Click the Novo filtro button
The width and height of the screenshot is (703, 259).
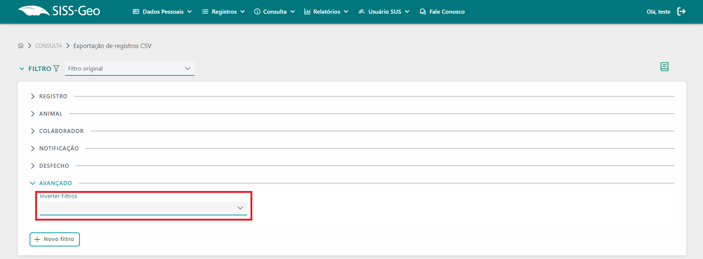(55, 239)
